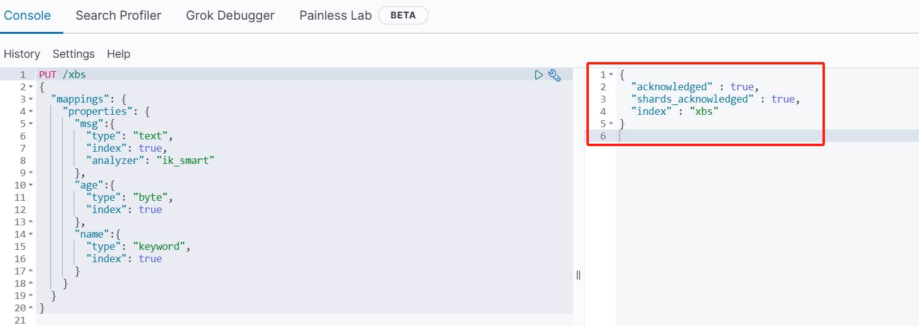Collapse the "mappings" block at line 3
The width and height of the screenshot is (919, 326).
coord(31,99)
